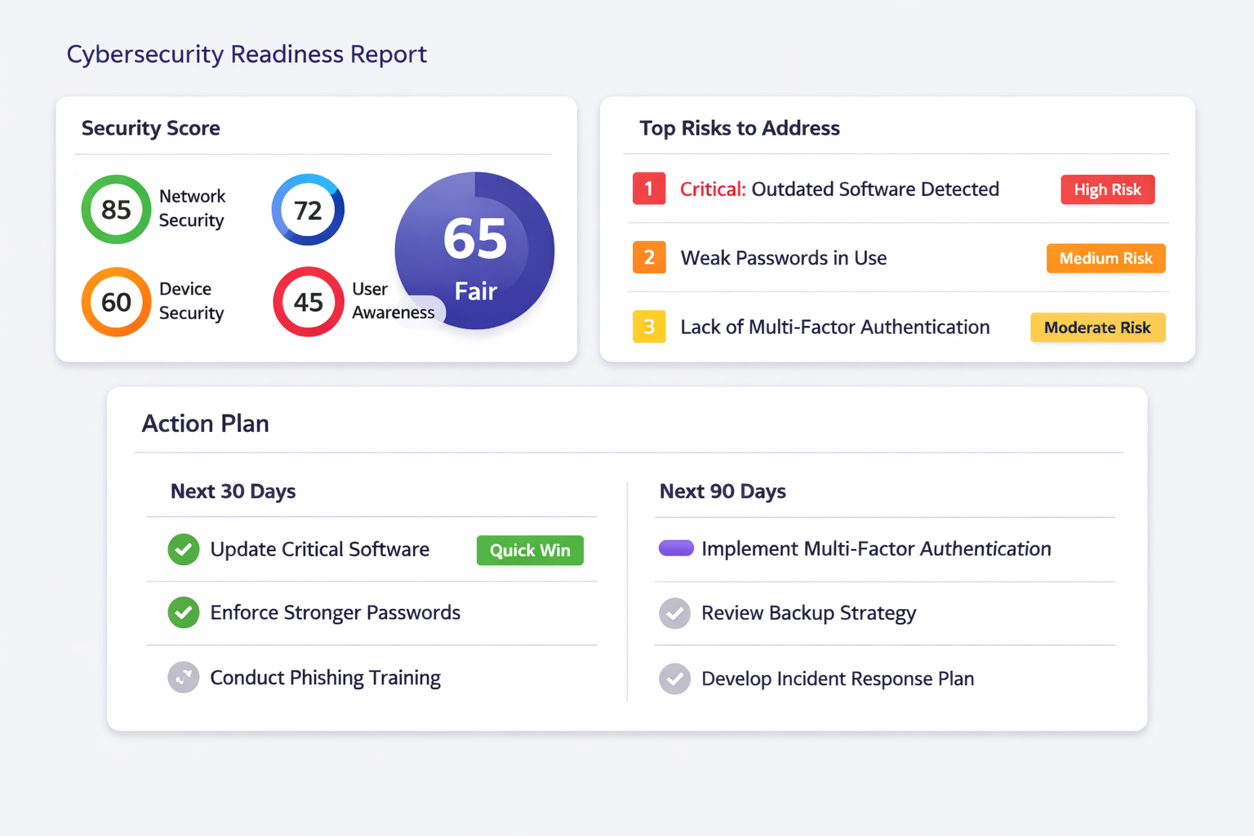
Task: Click the yellow number 3 risk badge
Action: [x=649, y=327]
